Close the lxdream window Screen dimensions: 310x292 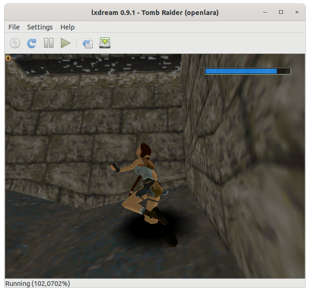tap(297, 12)
